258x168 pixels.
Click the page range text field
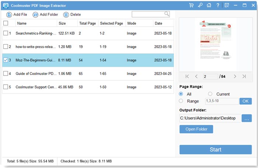[222, 101]
